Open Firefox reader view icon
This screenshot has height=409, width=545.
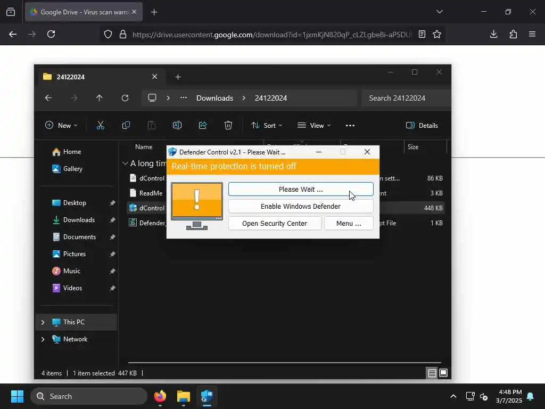(x=422, y=34)
